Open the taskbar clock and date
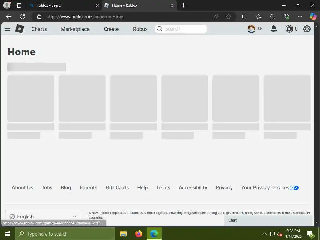Image resolution: width=320 pixels, height=240 pixels. (x=293, y=234)
